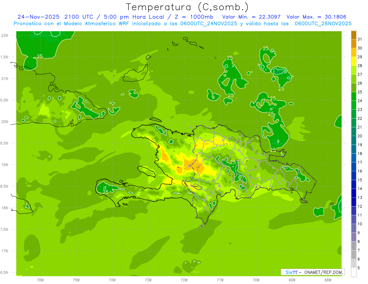This screenshot has height=284, width=368.
Task: Pick purple legend swatch between 9 and 10
Action: click(x=354, y=228)
